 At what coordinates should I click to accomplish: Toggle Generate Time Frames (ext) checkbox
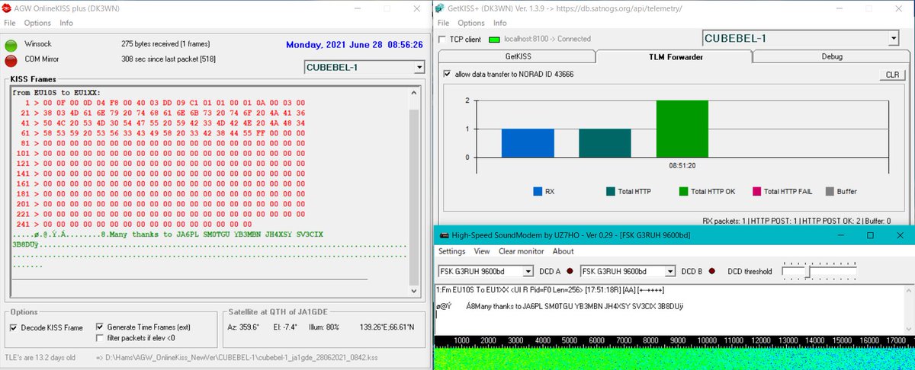click(100, 327)
